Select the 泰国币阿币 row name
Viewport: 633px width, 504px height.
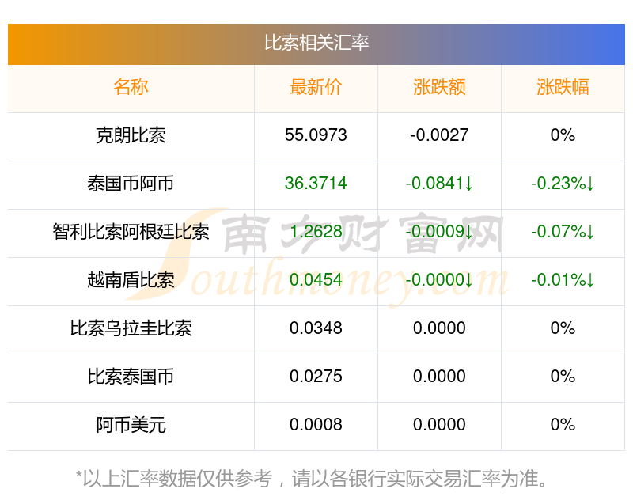131,184
